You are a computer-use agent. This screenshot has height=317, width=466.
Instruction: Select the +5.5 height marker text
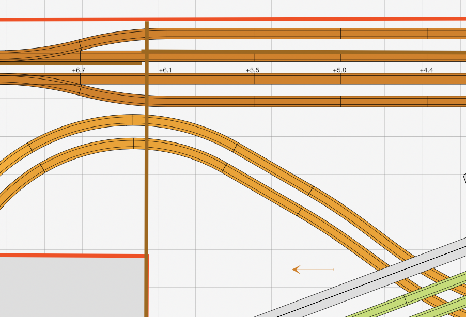click(x=252, y=70)
